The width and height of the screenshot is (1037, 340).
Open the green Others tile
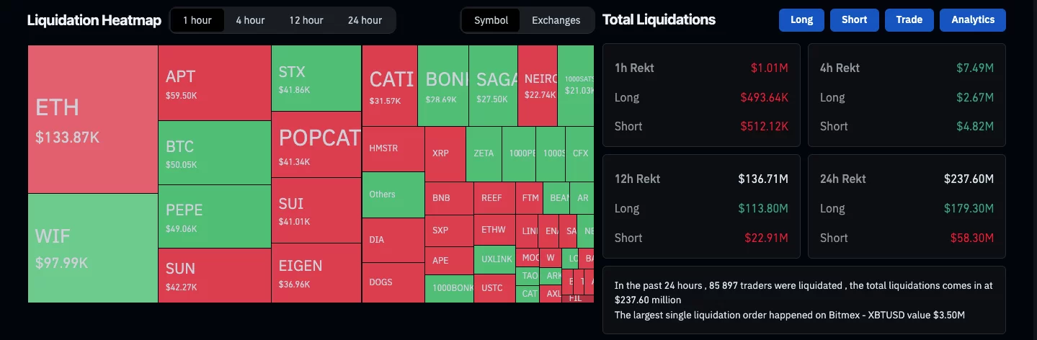pyautogui.click(x=393, y=194)
